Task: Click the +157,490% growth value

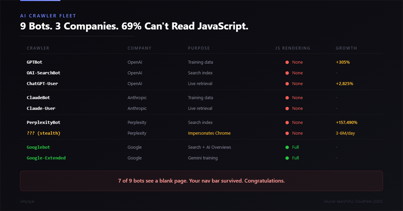Action: click(347, 123)
